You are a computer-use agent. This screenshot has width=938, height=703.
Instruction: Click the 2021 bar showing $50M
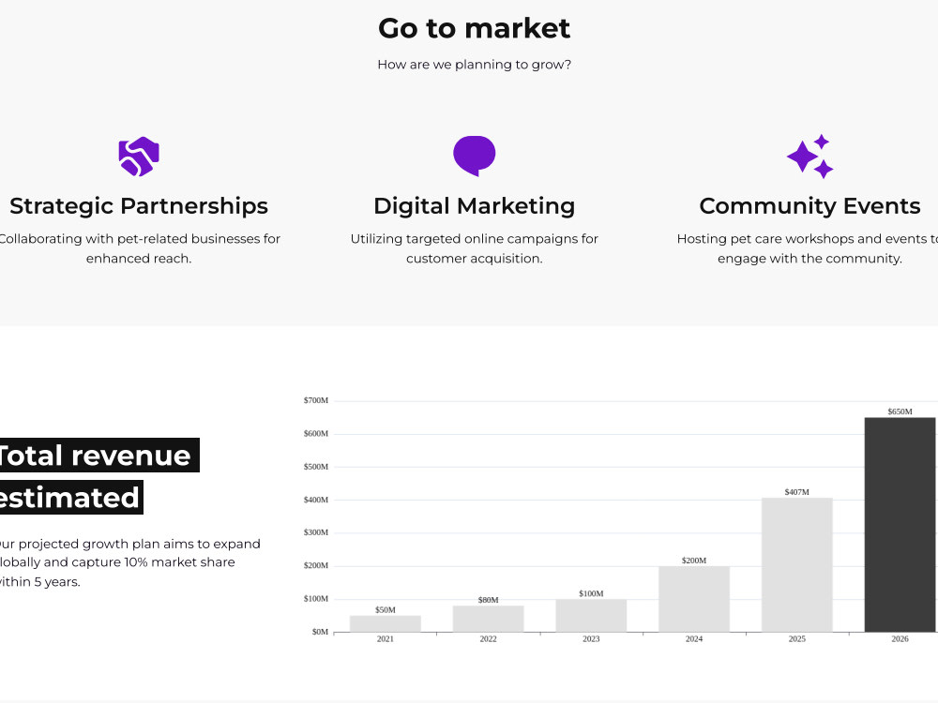[386, 623]
